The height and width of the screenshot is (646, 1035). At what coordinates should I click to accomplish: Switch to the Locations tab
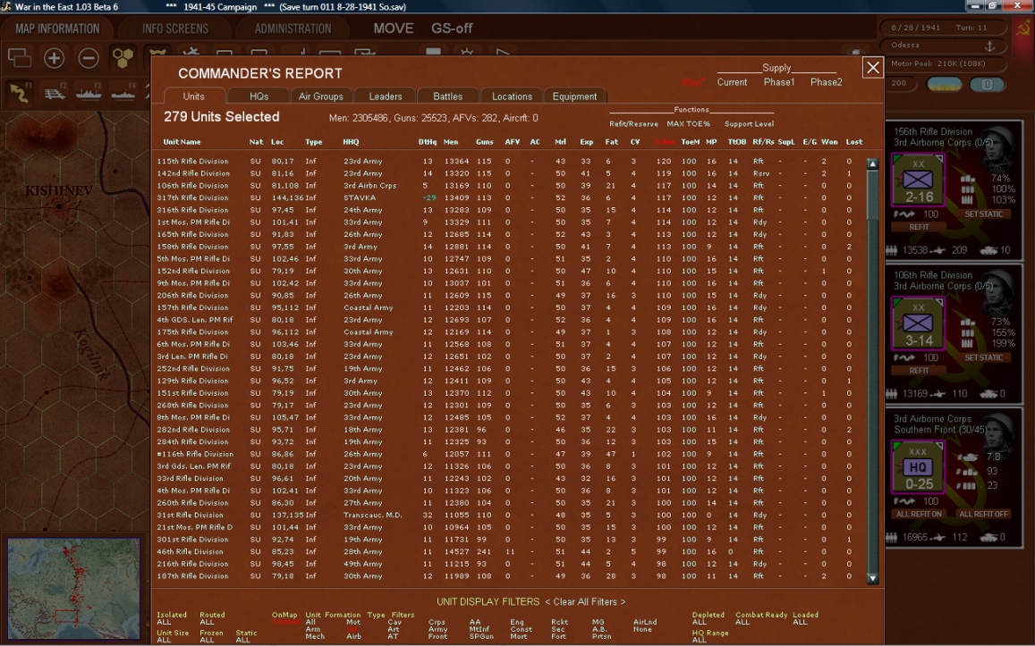pos(512,96)
